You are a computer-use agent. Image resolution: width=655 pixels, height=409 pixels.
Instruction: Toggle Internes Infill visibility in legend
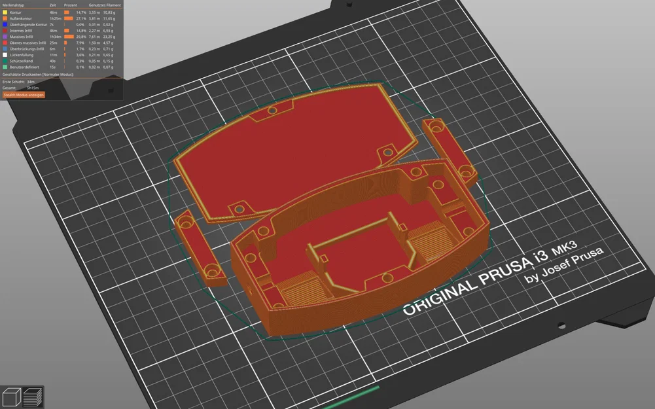[21, 31]
